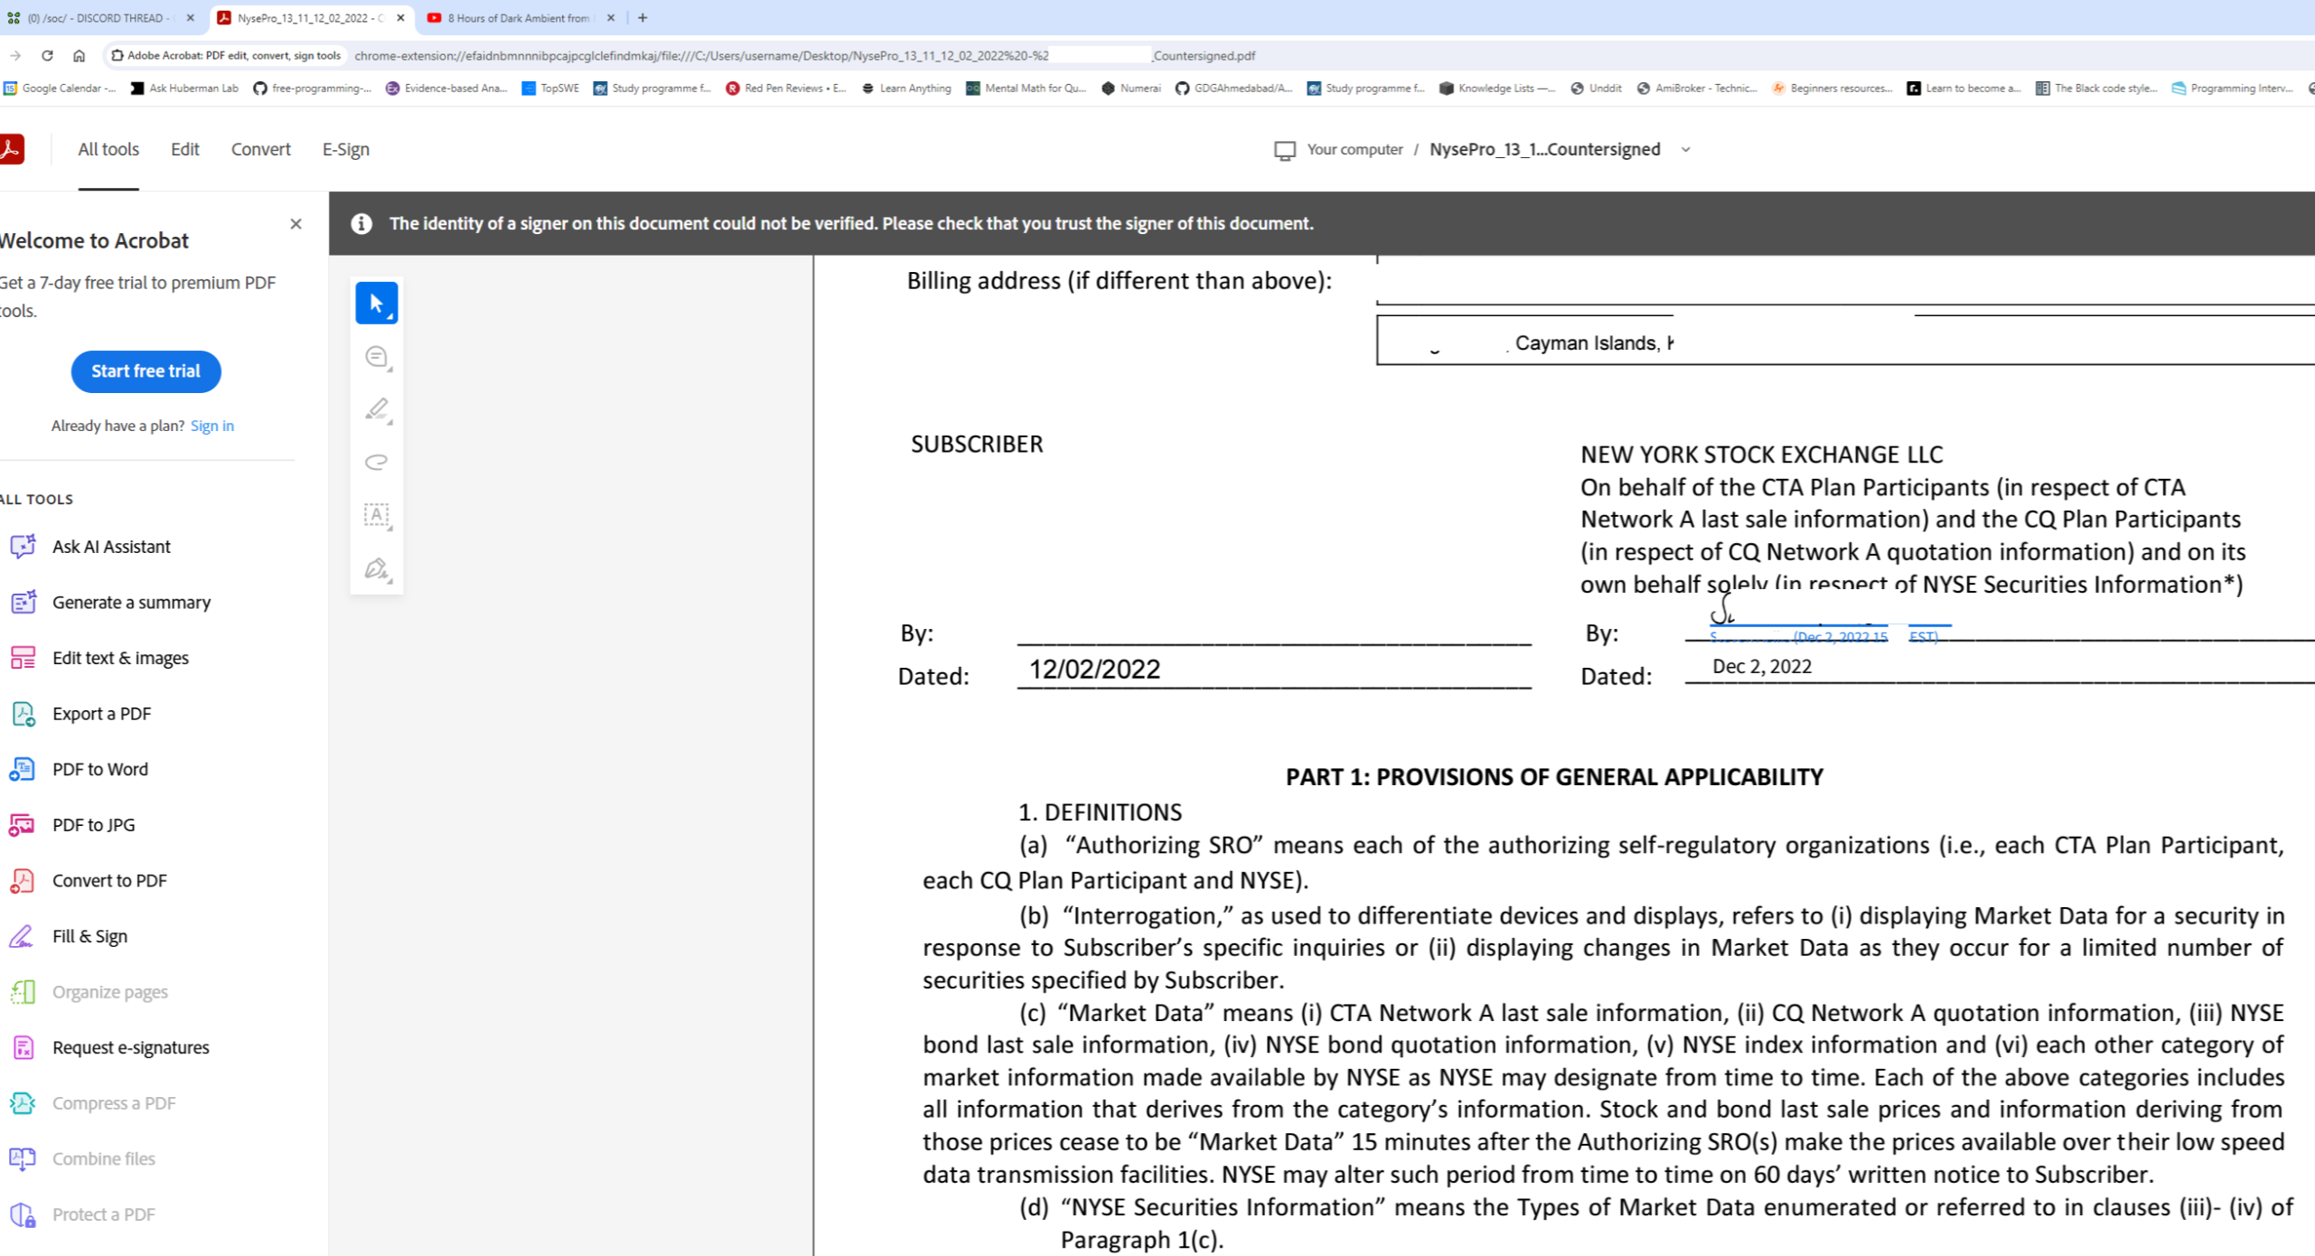Click the PDF to JPG icon
Viewport: 2315px width, 1256px height.
pos(23,825)
